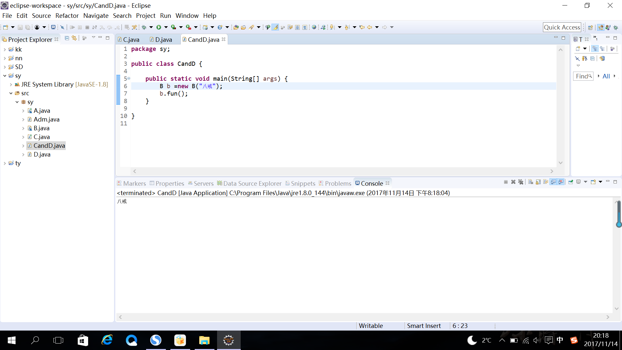Open the Navigate menu
Screen dimensions: 622x350
96,16
